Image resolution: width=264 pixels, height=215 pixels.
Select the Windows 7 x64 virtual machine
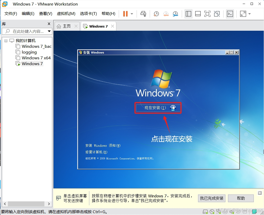pyautogui.click(x=36, y=58)
